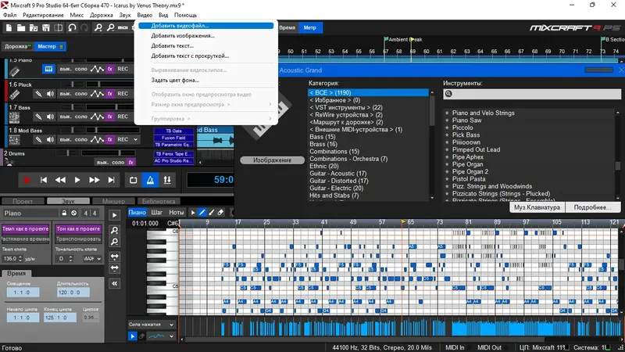Toggle loop mode in the transport

(133, 180)
